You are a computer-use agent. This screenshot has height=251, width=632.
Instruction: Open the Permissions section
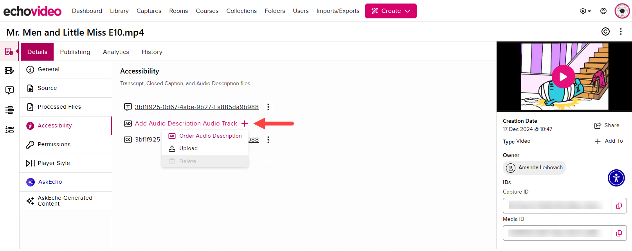(66, 145)
